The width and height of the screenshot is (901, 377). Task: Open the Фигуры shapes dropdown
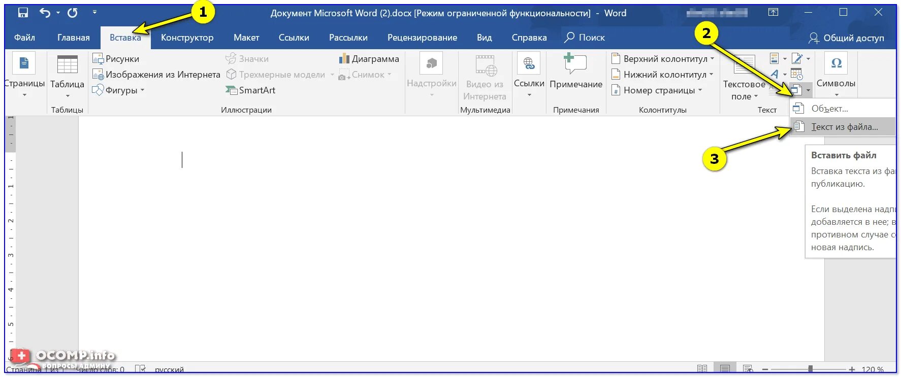[118, 90]
